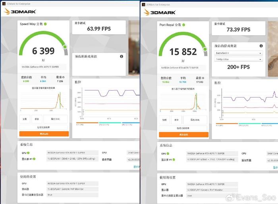Click Intel Core CPU field in Speed Way window
Viewport: 278px width, 204px height.
133,153
